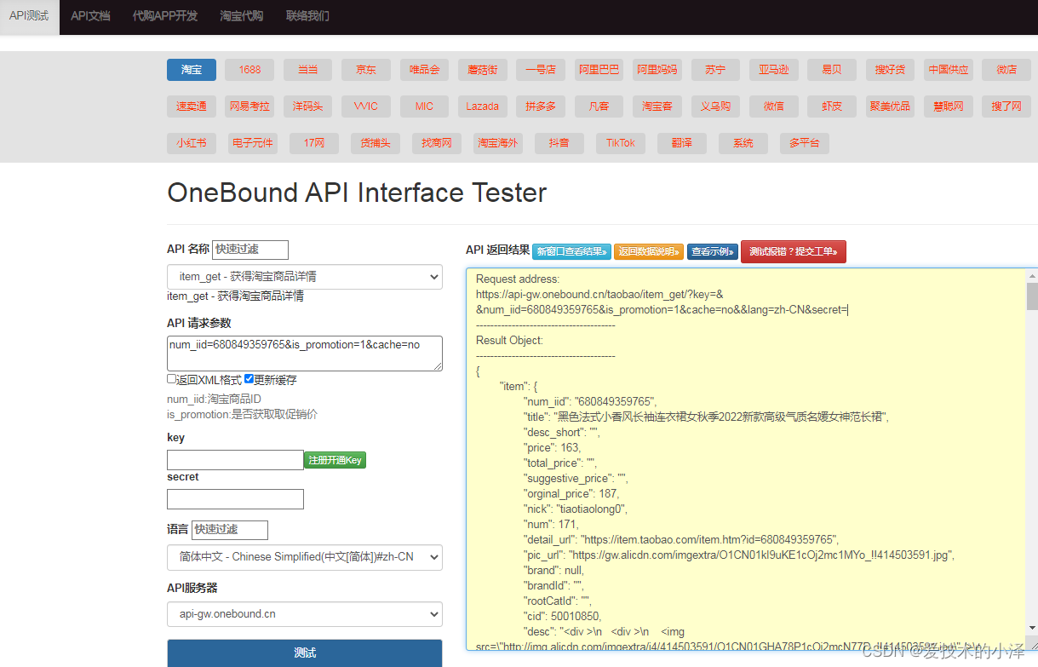The height and width of the screenshot is (667, 1038).
Task: Focus the secret input field
Action: 235,499
